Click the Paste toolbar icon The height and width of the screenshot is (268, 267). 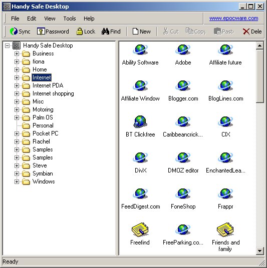coord(218,31)
